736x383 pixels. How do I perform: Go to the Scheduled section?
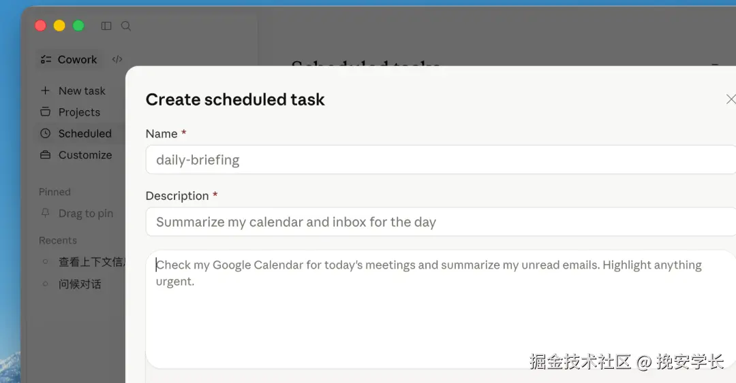pos(85,133)
